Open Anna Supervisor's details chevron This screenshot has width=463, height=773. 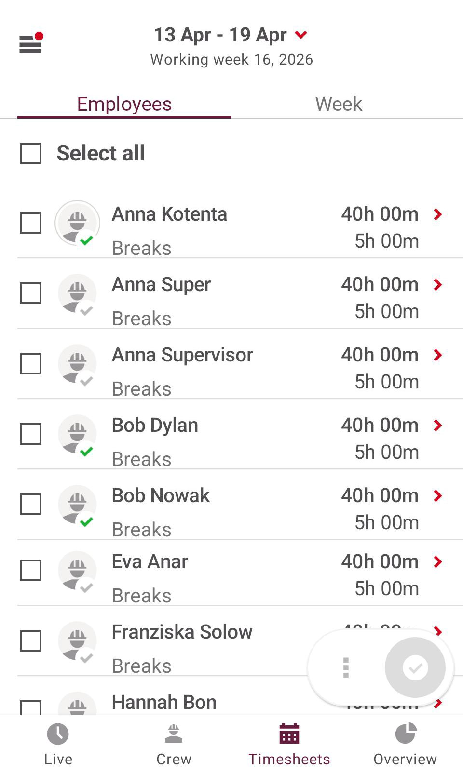click(x=438, y=355)
